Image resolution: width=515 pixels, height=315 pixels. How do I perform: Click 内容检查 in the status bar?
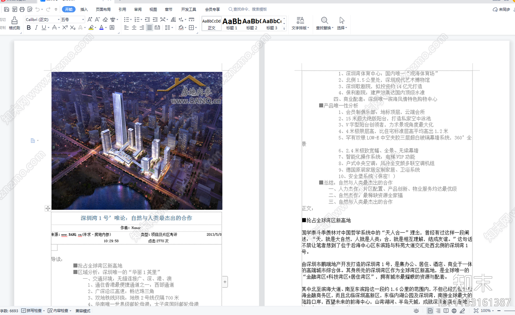click(60, 311)
